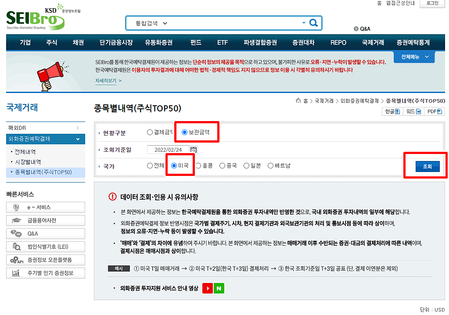Viewport: 449px width, 315px height.
Task: Export the page as a PDF file
Action: point(435,111)
